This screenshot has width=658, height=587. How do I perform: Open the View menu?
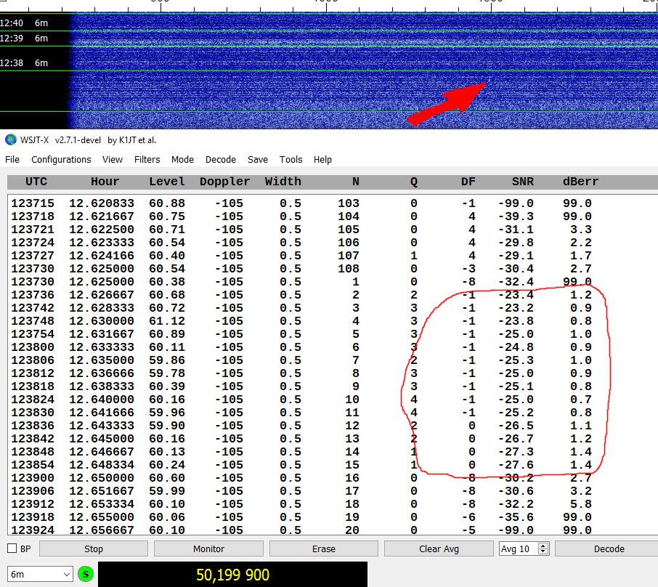[113, 159]
